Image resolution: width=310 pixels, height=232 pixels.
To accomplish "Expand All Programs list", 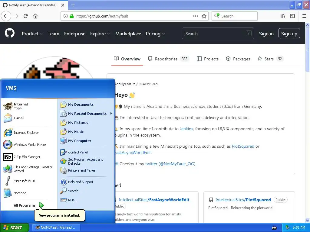I will pos(29,205).
